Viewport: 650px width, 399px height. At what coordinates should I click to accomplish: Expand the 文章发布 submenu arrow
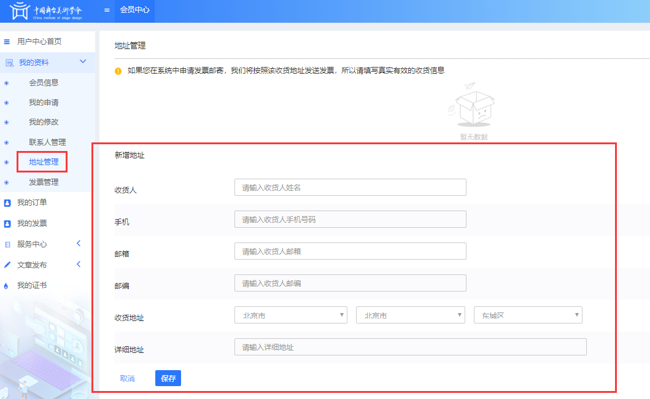pyautogui.click(x=79, y=265)
